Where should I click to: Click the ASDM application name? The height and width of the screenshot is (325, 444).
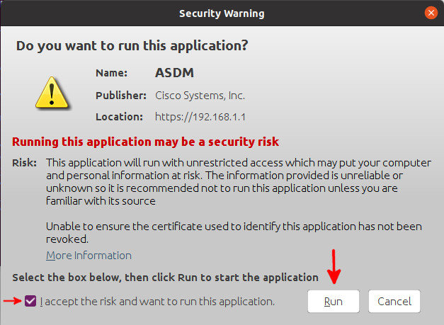pos(174,73)
